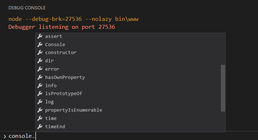Screen dimensions: 258x140
Task: Click the wrench icon beside dir
Action: 40,61
